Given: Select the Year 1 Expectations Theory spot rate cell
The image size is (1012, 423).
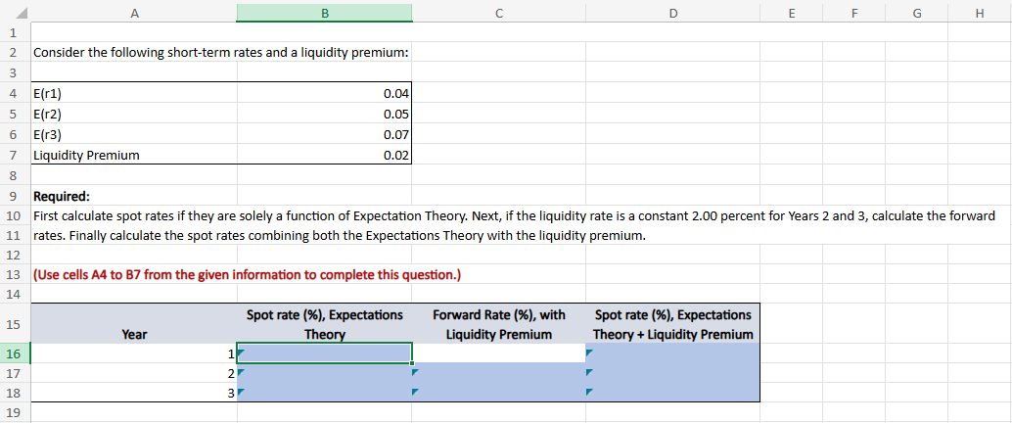Looking at the screenshot, I should click(324, 353).
